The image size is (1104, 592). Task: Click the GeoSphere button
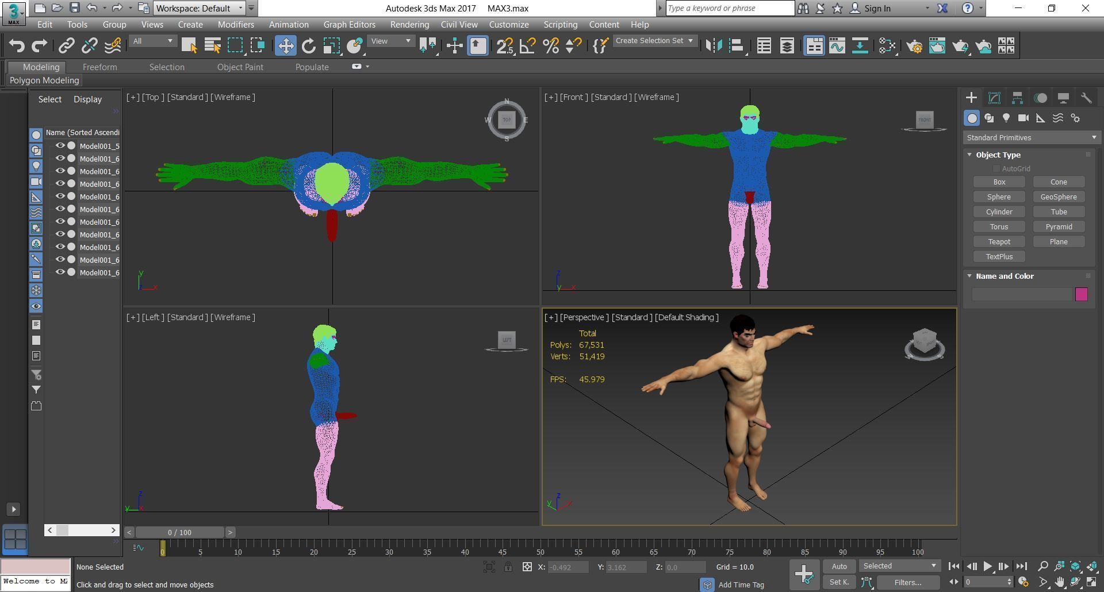coord(1059,197)
